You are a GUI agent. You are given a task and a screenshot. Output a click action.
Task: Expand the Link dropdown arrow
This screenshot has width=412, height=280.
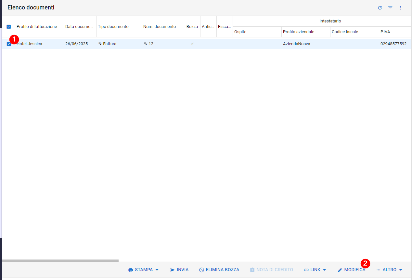coord(324,270)
